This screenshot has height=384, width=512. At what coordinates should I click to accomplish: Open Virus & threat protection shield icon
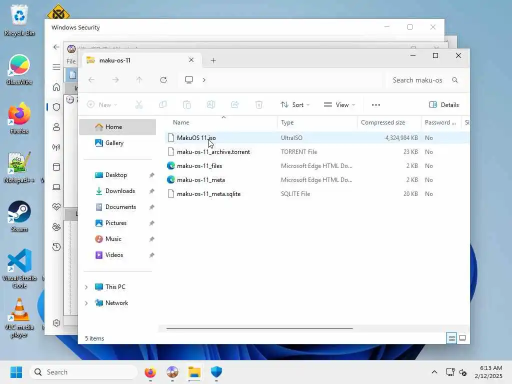click(x=56, y=107)
